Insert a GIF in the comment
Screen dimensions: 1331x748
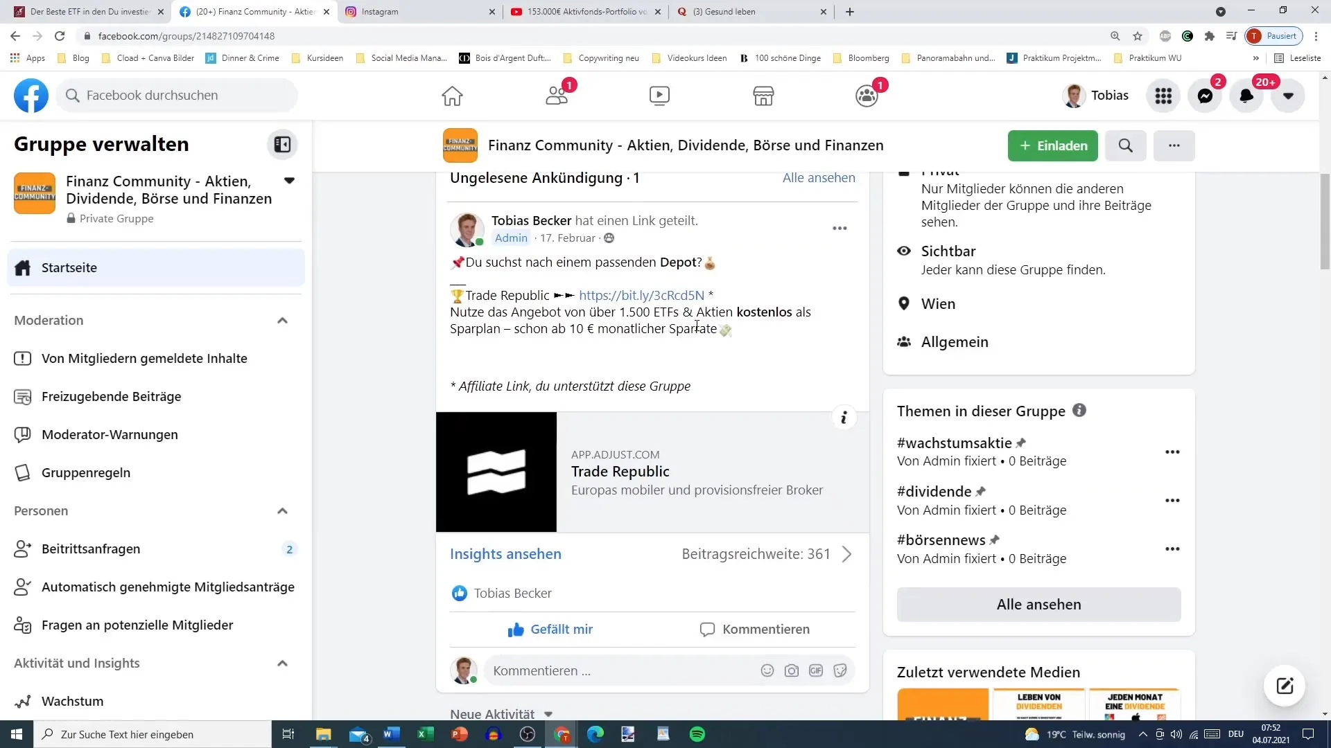pos(816,670)
